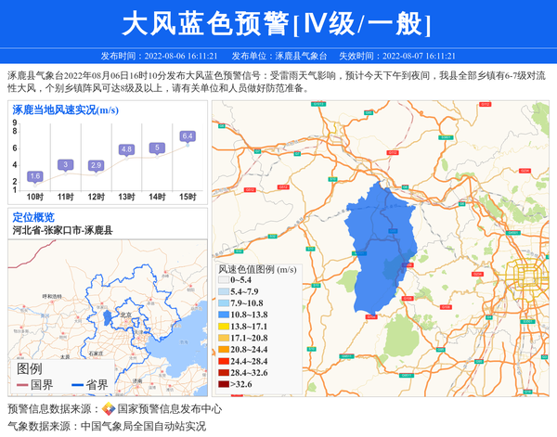Pick the 0~5.4 lightest legend swatch

point(224,279)
